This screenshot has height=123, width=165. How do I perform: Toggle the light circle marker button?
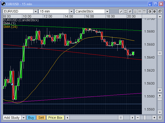coord(150,11)
